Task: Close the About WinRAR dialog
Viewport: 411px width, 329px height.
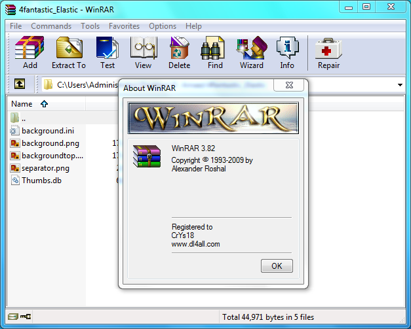Action: 289,85
